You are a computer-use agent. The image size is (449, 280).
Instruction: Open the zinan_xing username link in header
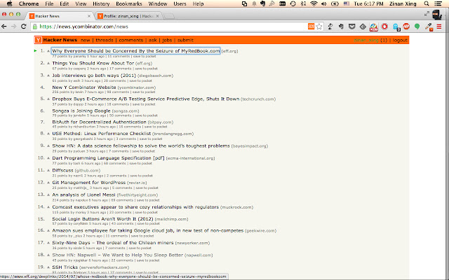point(366,41)
